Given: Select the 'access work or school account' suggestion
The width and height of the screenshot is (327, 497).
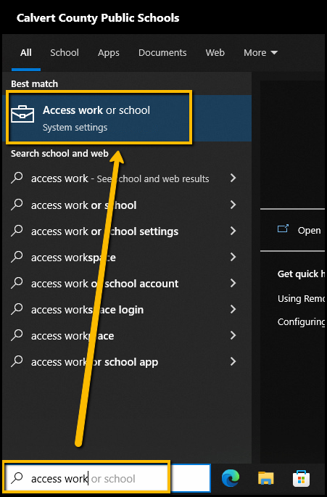Looking at the screenshot, I should pos(127,284).
